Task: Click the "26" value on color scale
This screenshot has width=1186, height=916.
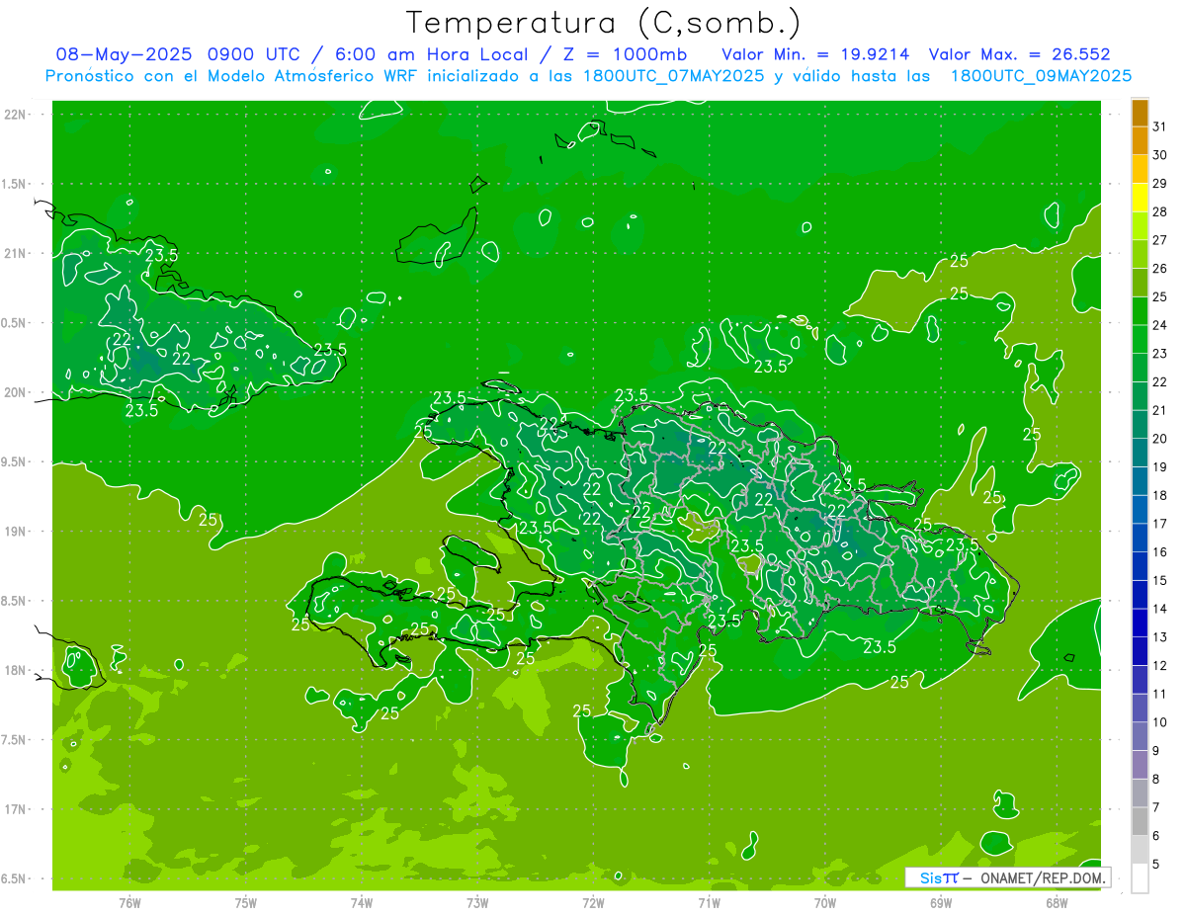Action: click(x=1160, y=269)
